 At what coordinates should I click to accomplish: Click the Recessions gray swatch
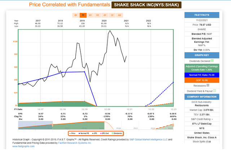[208, 85]
